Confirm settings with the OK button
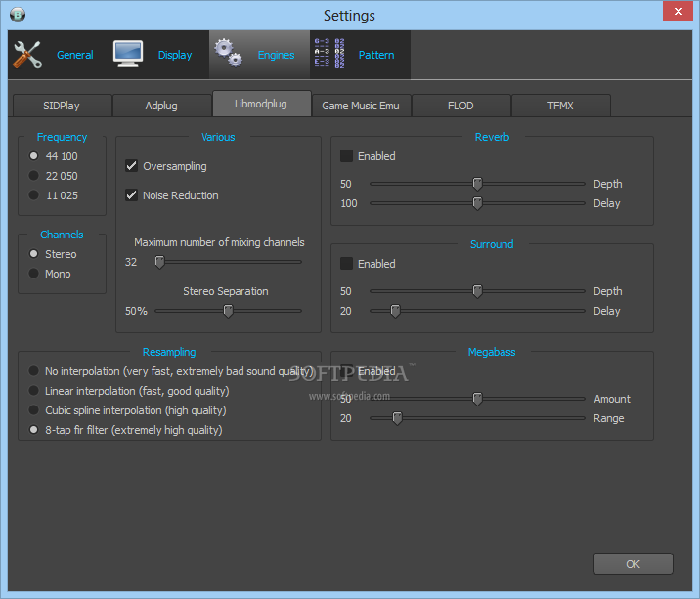The width and height of the screenshot is (700, 599). pyautogui.click(x=634, y=564)
